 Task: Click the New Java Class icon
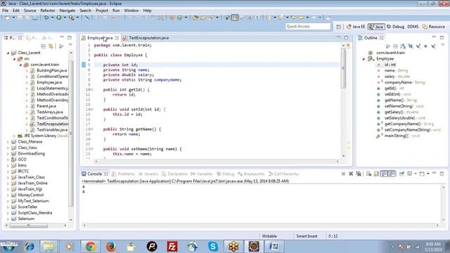(180, 18)
